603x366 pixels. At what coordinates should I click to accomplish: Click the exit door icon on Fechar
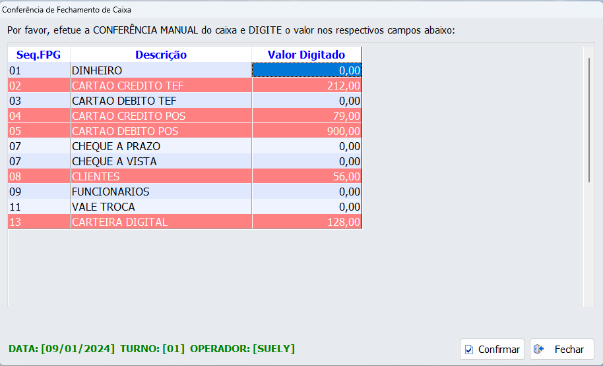click(539, 350)
